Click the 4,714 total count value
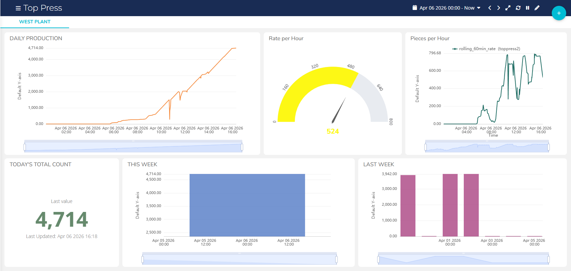This screenshot has width=571, height=271. click(62, 219)
